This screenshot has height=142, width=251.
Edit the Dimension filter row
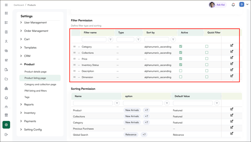[x=232, y=76]
